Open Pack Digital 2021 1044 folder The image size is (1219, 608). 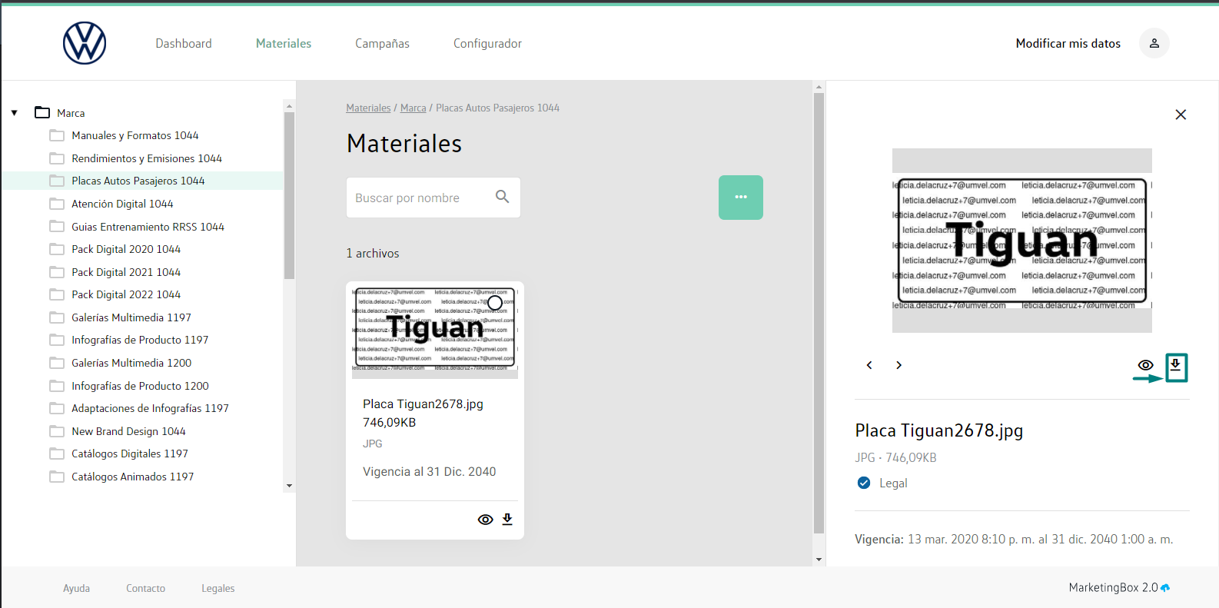point(126,272)
